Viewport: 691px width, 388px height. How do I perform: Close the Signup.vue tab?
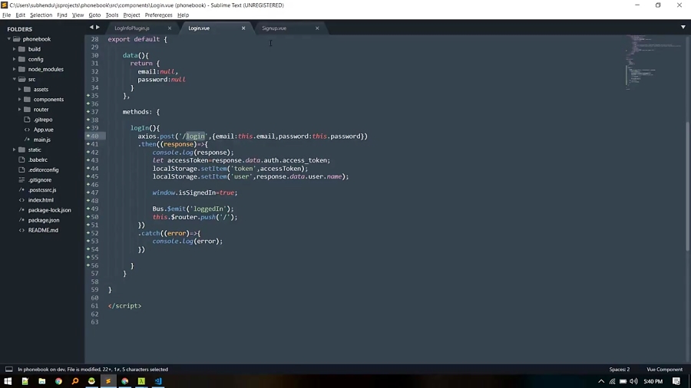(x=317, y=28)
